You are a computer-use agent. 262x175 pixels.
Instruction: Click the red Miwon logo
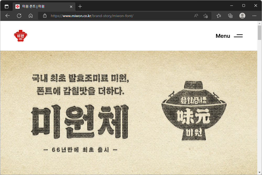coord(20,36)
